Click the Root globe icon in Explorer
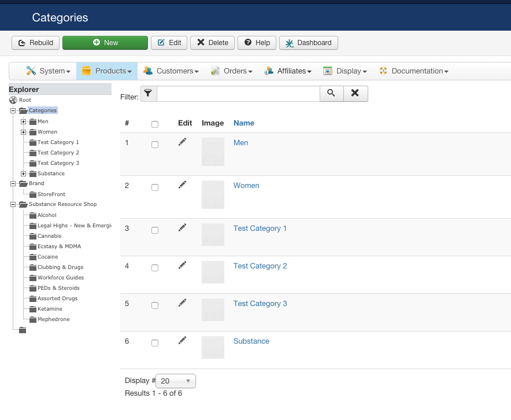The width and height of the screenshot is (511, 420). coord(13,100)
